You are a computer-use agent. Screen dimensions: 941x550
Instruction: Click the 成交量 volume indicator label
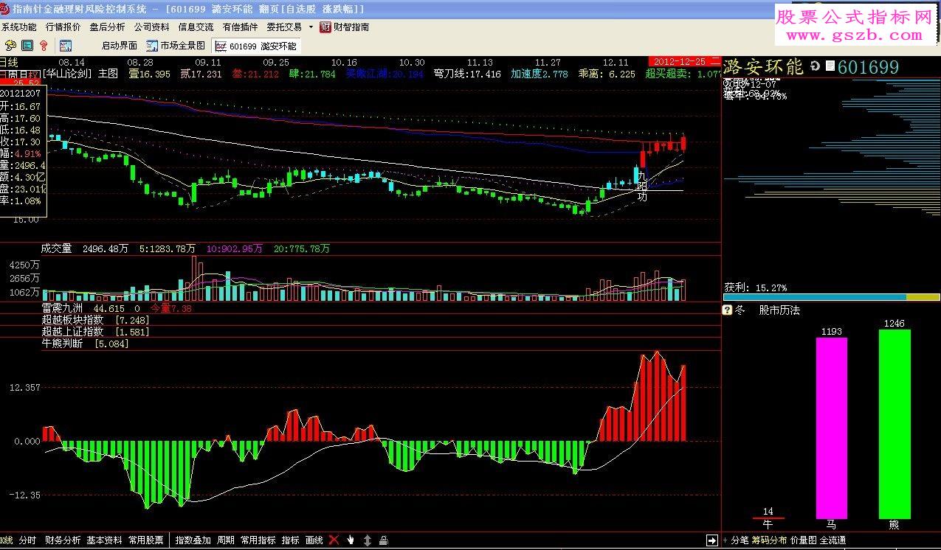pyautogui.click(x=56, y=248)
